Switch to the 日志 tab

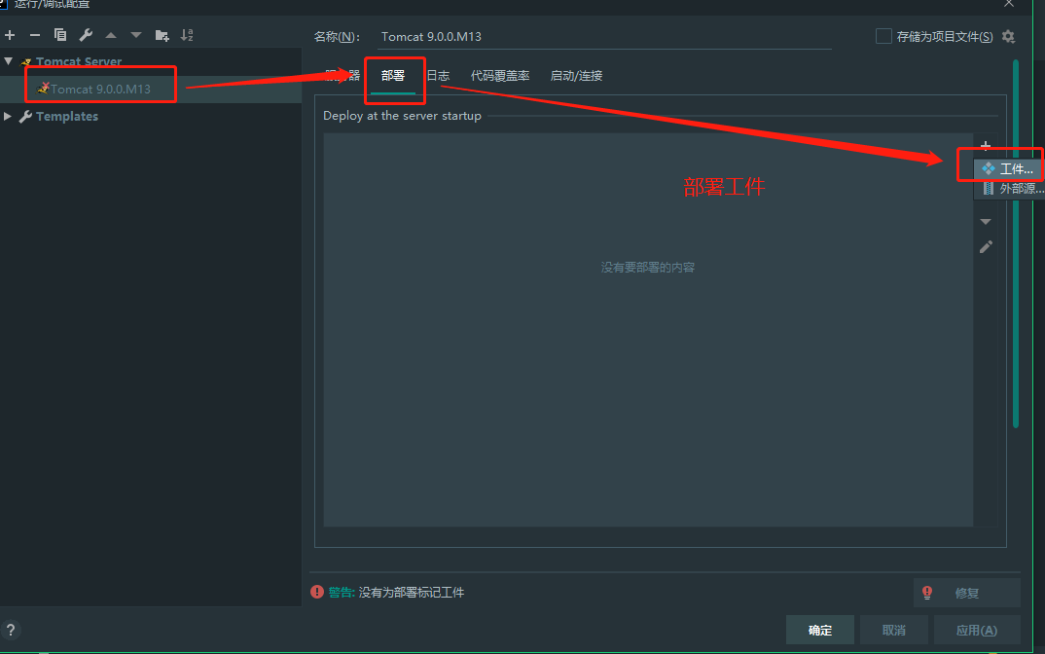pos(438,75)
